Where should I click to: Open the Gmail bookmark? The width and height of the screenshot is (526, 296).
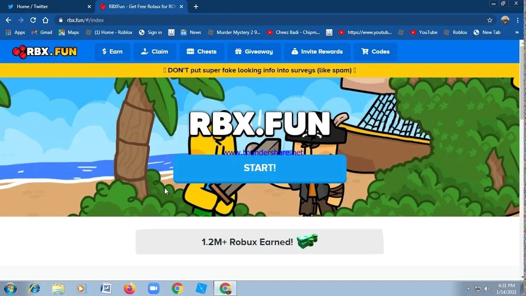(42, 32)
